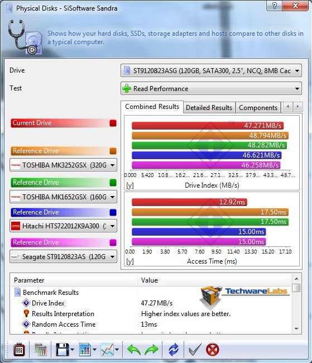Image resolution: width=312 pixels, height=363 pixels.
Task: Click the blue 46.621MB/s bar
Action: pos(207,155)
